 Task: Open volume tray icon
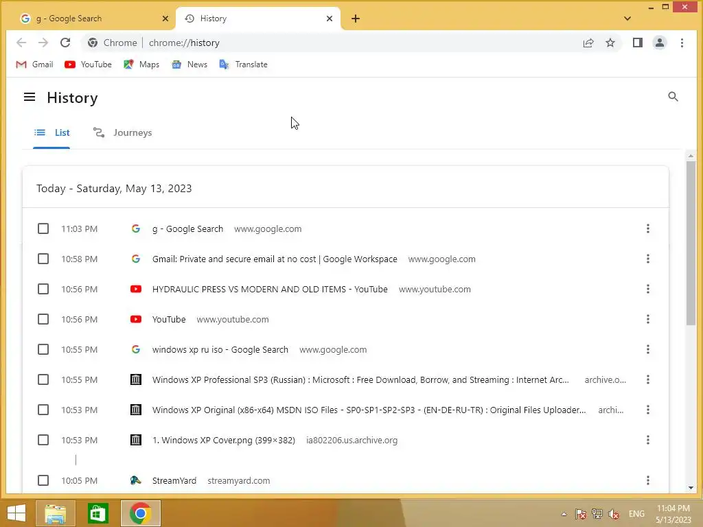(x=614, y=514)
